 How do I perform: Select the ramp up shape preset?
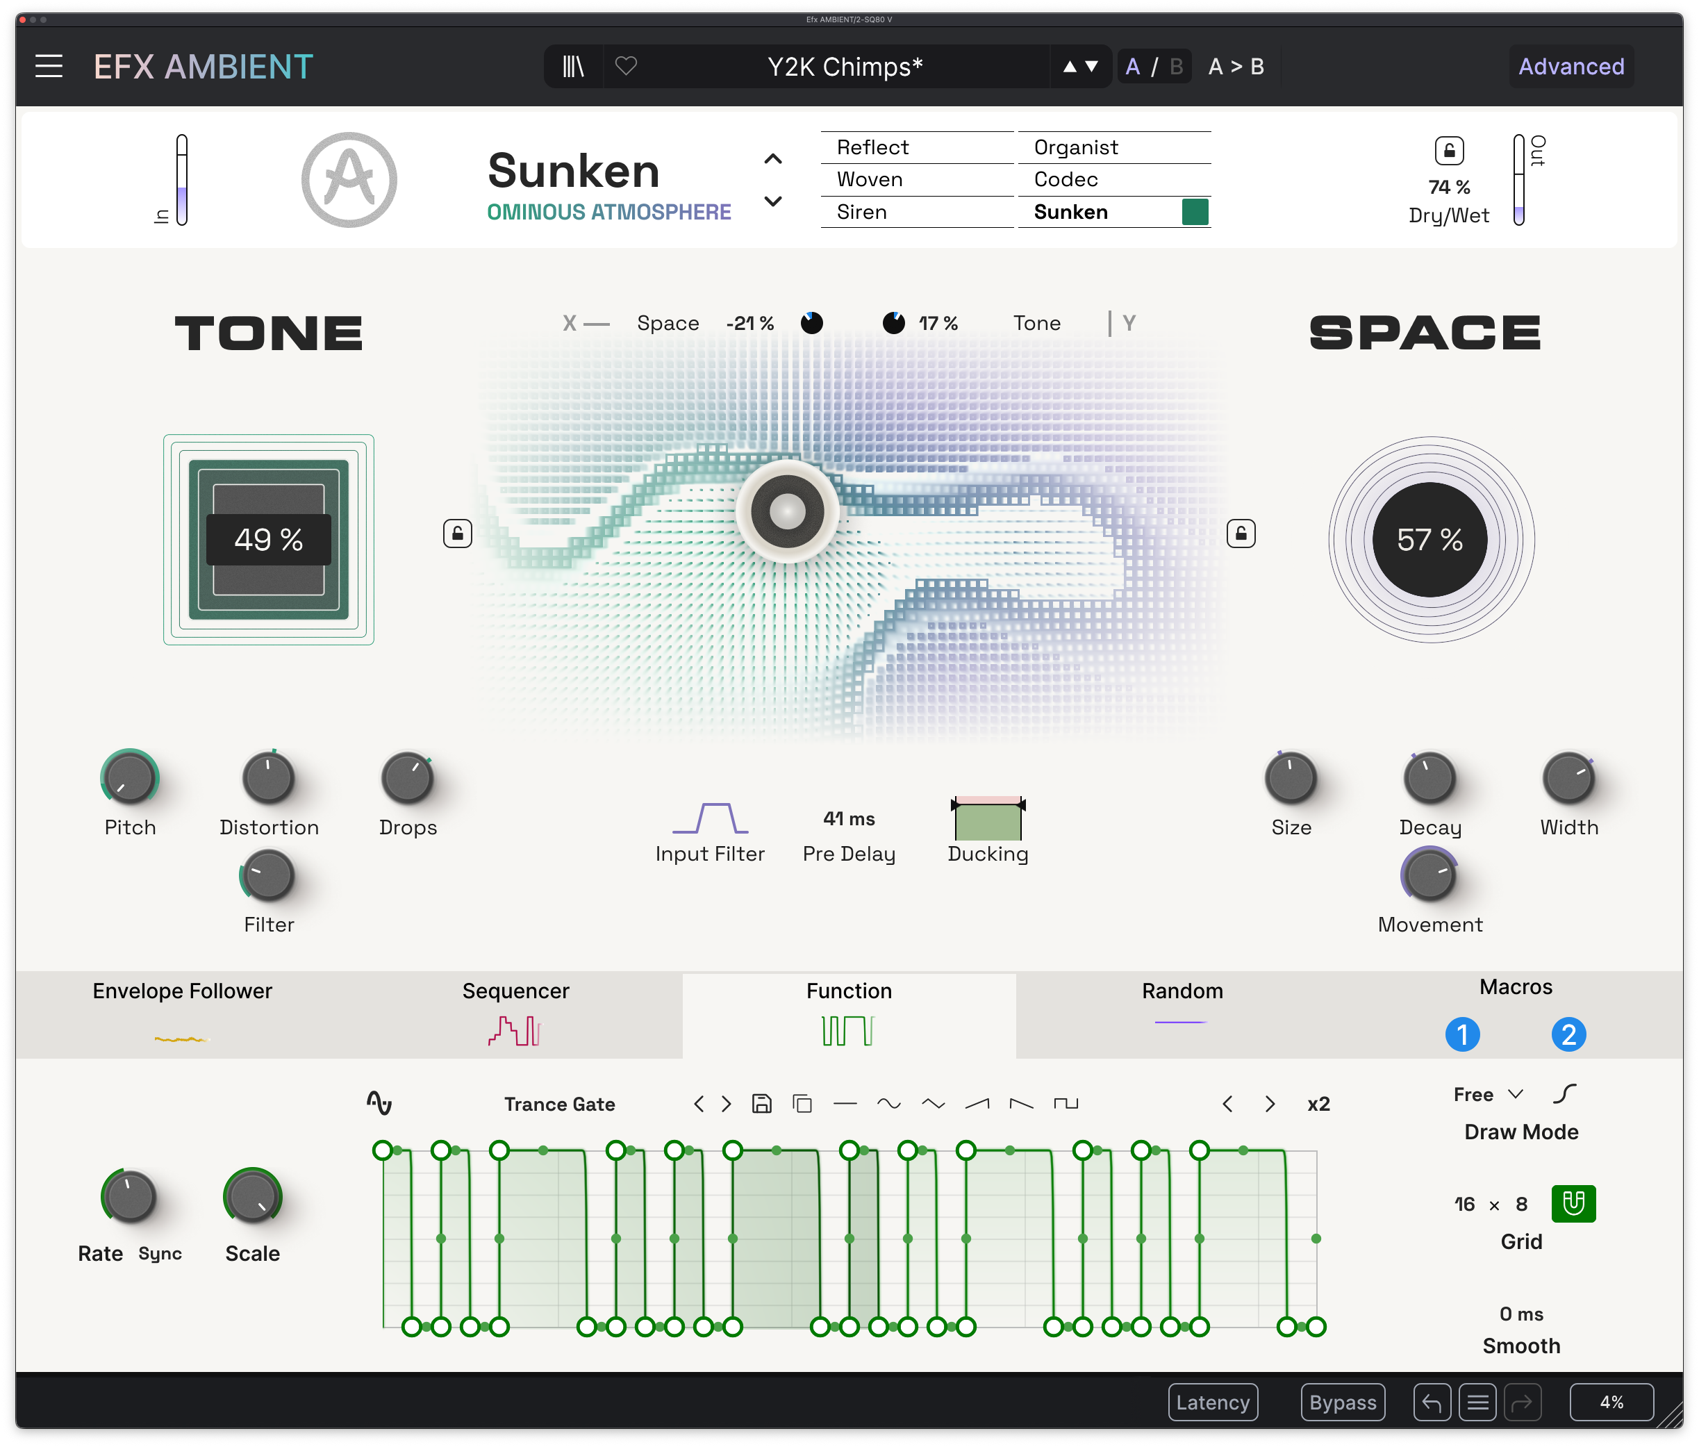(977, 1104)
